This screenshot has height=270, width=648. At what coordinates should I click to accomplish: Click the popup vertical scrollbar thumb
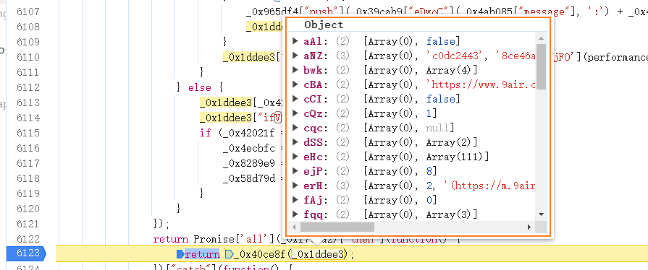click(541, 66)
